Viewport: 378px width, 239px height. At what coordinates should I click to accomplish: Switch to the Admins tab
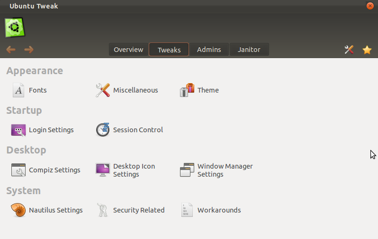tap(209, 50)
